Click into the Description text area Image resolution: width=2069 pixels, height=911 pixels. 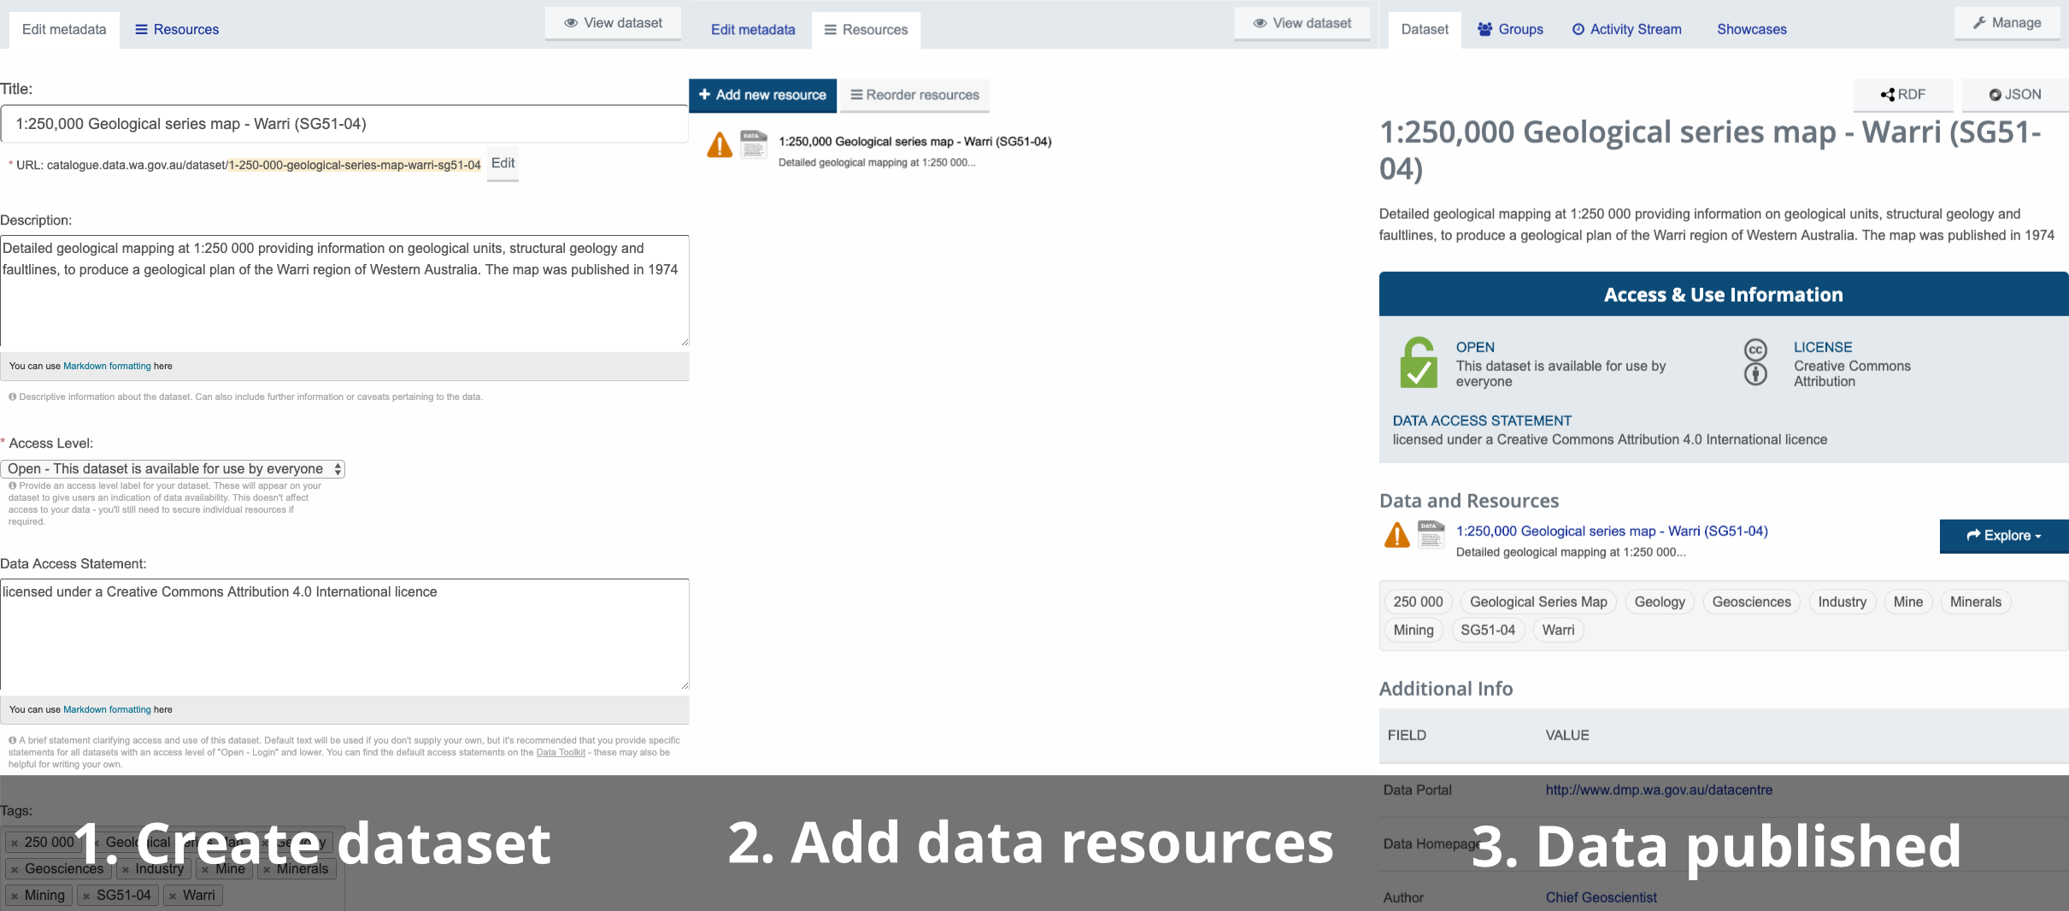click(x=344, y=291)
